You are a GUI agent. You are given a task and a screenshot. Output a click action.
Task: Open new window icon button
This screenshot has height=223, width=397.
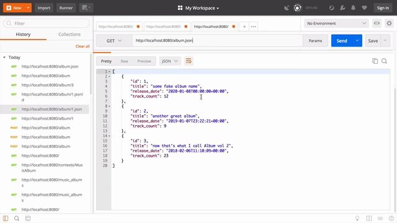click(86, 8)
